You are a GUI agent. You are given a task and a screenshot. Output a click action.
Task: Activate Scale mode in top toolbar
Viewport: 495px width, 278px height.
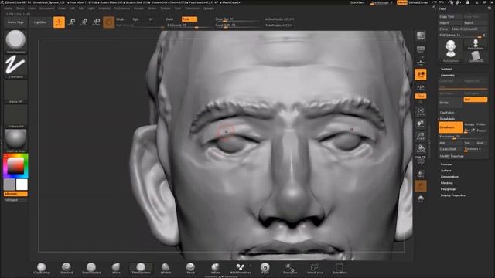(x=84, y=22)
